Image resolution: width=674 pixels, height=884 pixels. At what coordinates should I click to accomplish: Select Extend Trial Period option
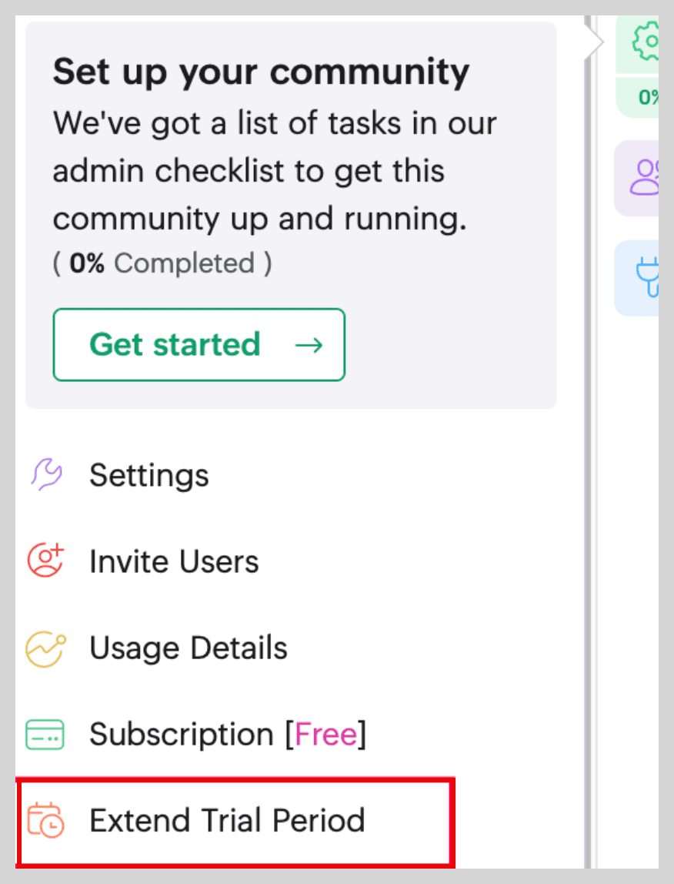235,820
